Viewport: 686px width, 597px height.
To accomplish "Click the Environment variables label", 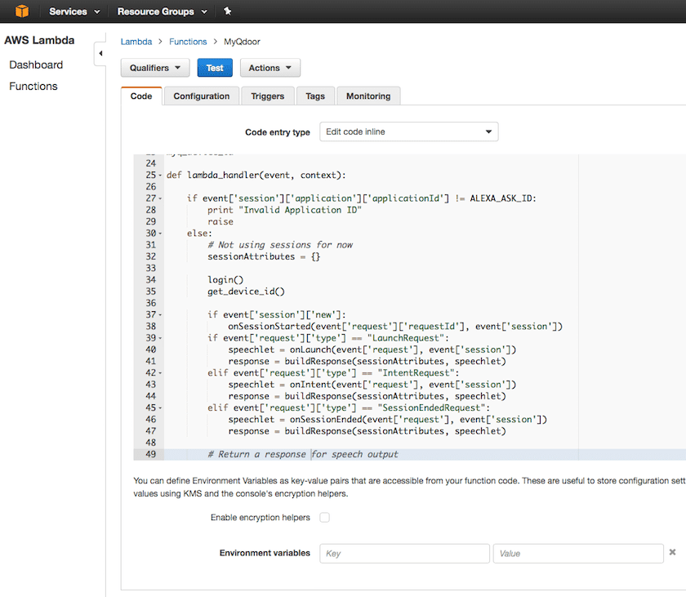I will click(x=265, y=553).
